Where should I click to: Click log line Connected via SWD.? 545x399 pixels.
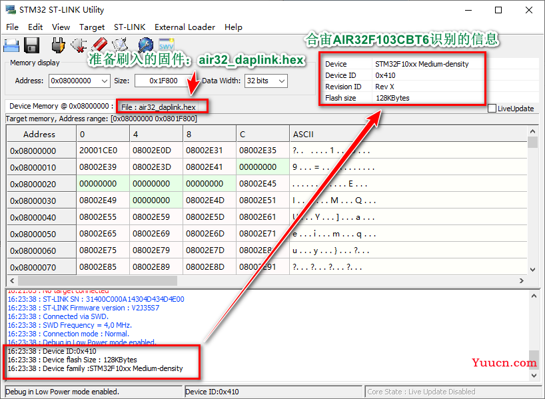coord(58,316)
